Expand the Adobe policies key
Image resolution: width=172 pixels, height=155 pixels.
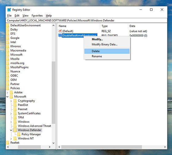7,92
